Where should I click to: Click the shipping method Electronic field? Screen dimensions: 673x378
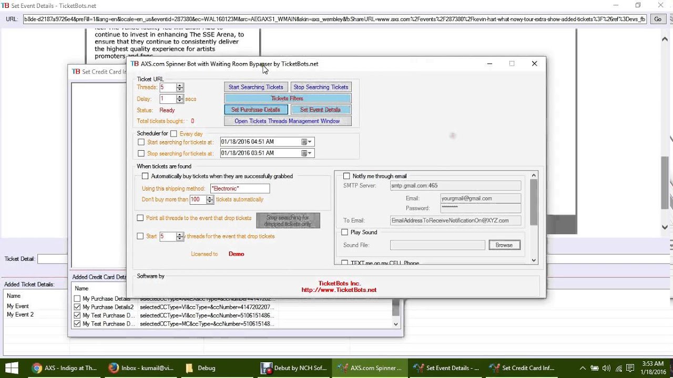click(x=240, y=188)
